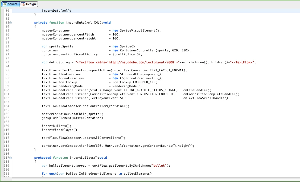Collapse the importData function at line 83
300x182 pixels.
[11, 23]
